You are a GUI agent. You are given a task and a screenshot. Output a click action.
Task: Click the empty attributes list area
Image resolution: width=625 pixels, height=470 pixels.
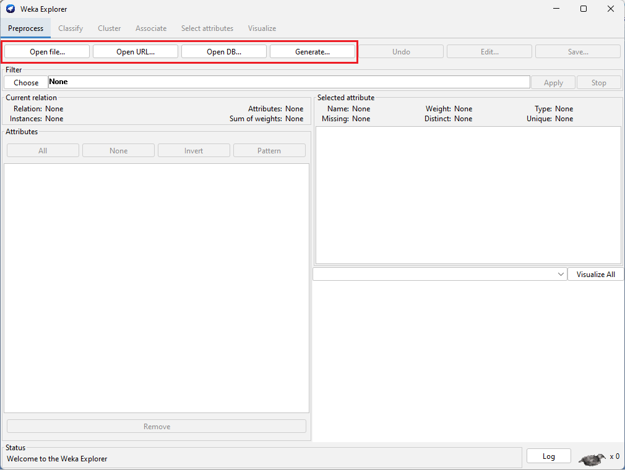[x=157, y=288]
